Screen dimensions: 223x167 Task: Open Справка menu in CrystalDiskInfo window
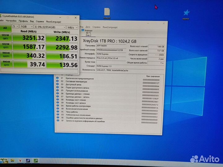96,27
